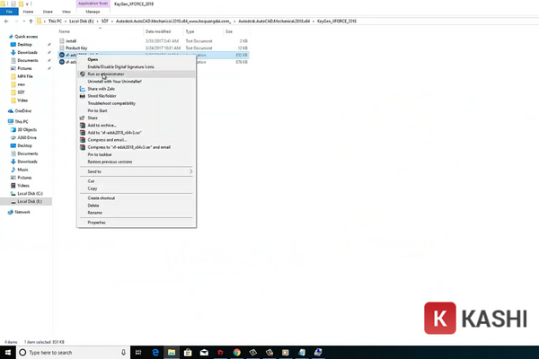The width and height of the screenshot is (539, 359).
Task: Choose Troubleshoot compatibility
Action: click(x=137, y=103)
